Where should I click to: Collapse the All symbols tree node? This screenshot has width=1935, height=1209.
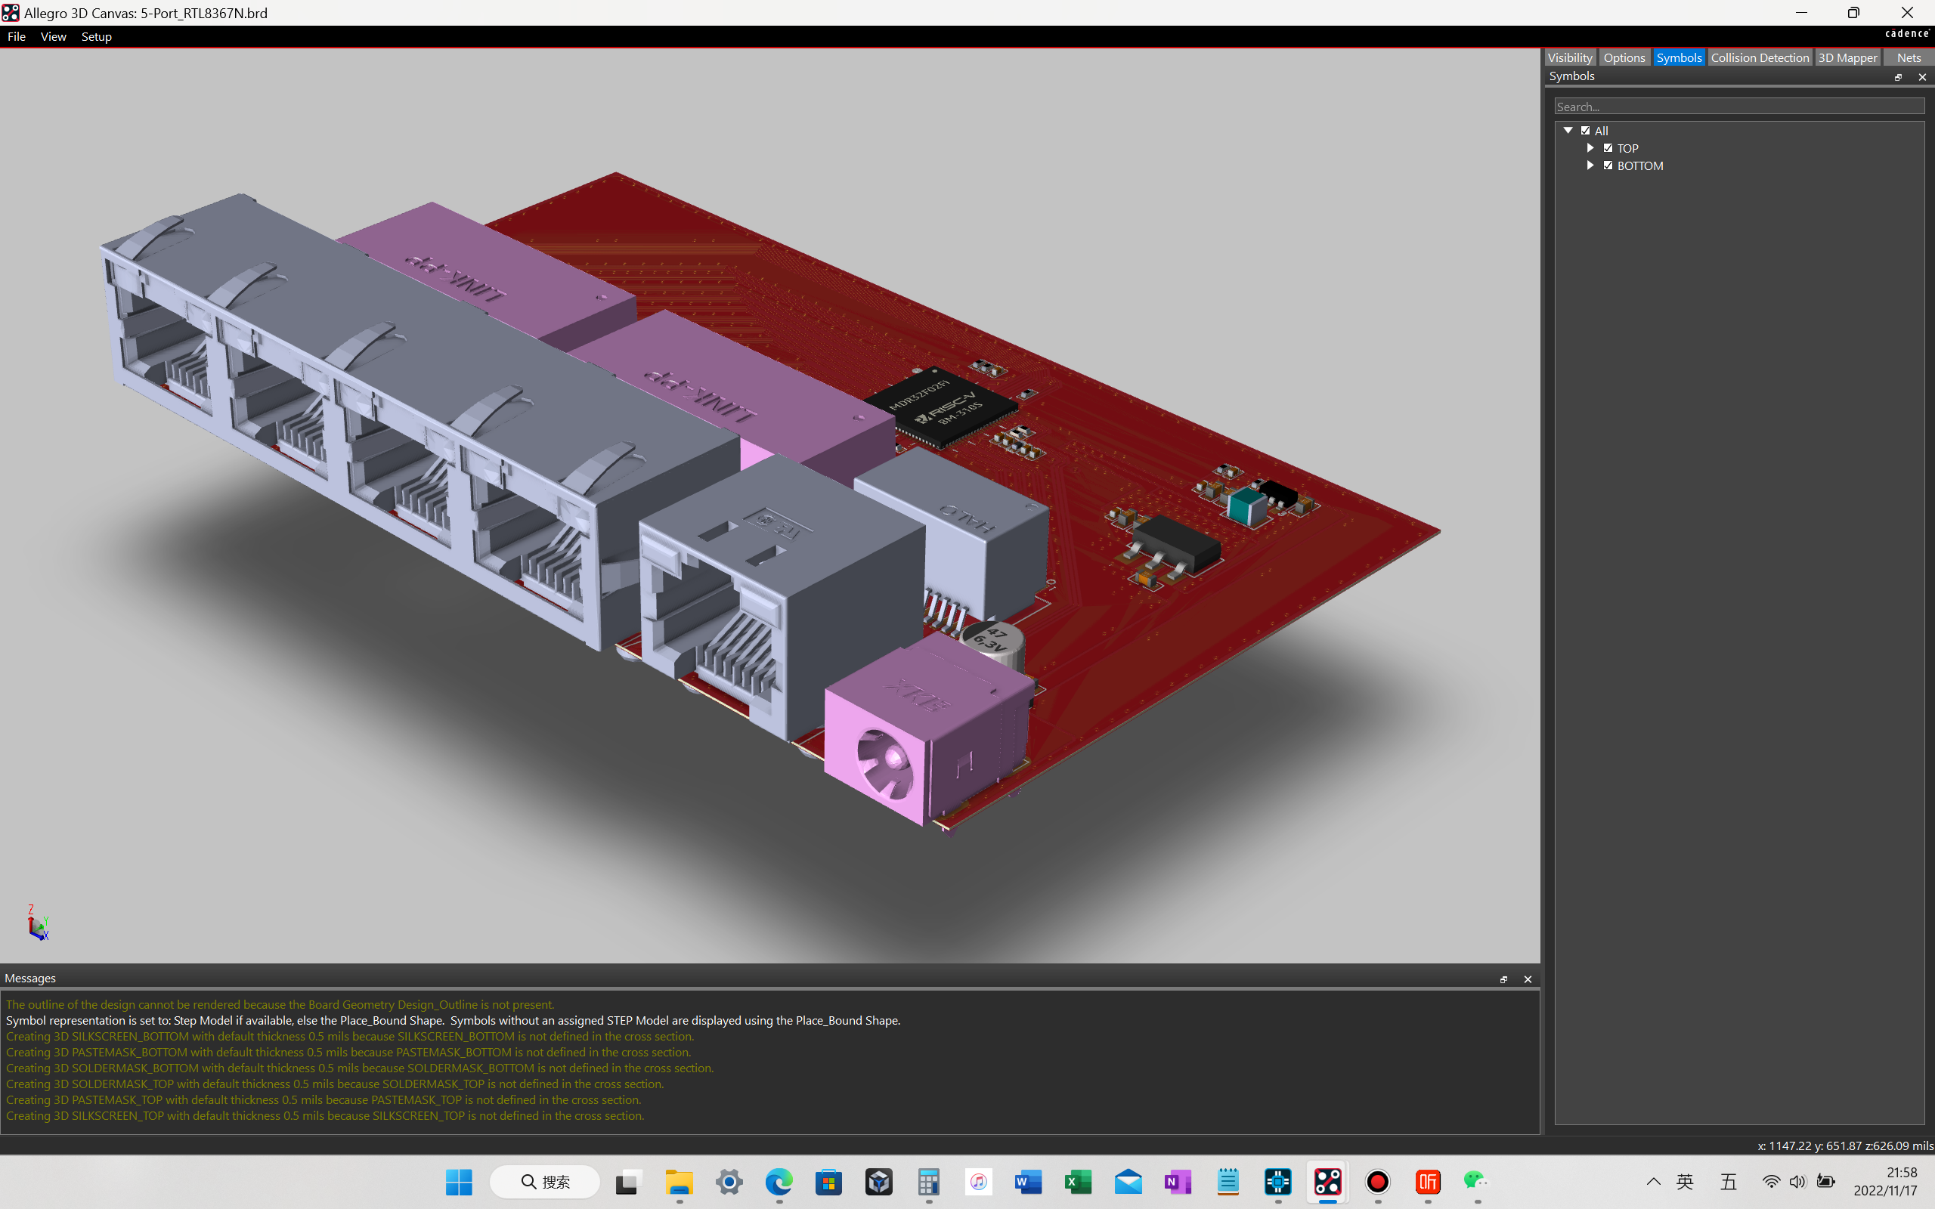click(x=1567, y=129)
